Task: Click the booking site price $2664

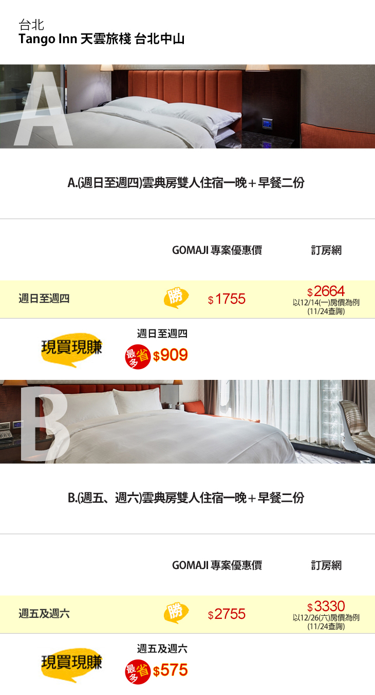Action: (326, 291)
